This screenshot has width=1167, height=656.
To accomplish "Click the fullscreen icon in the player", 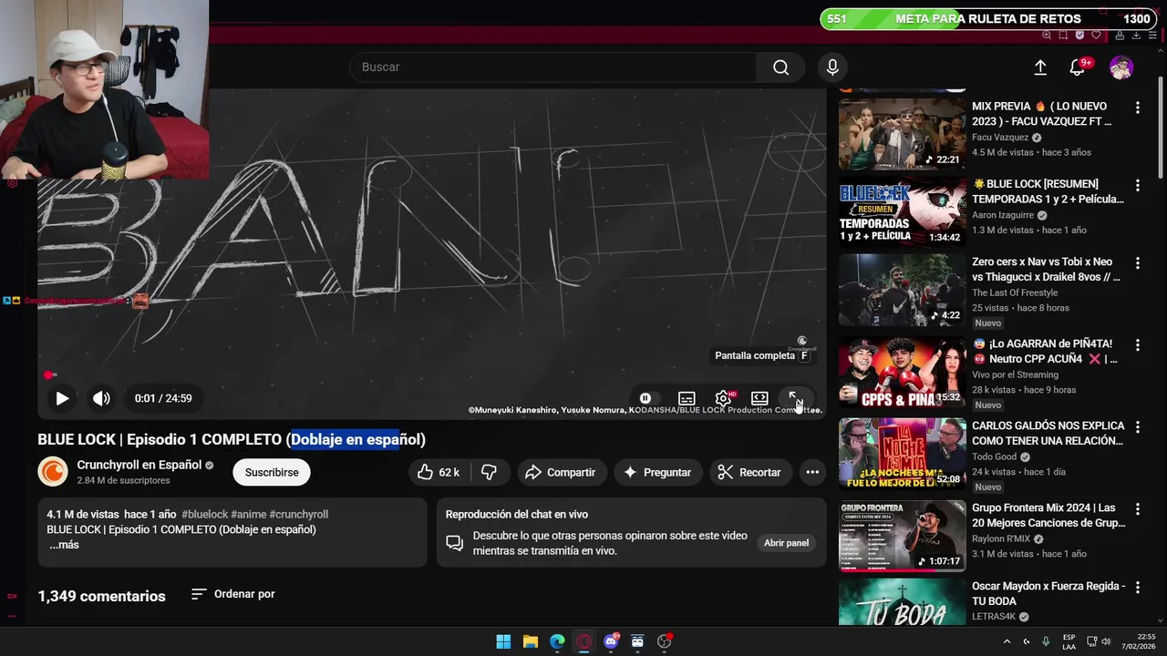I will [x=795, y=398].
